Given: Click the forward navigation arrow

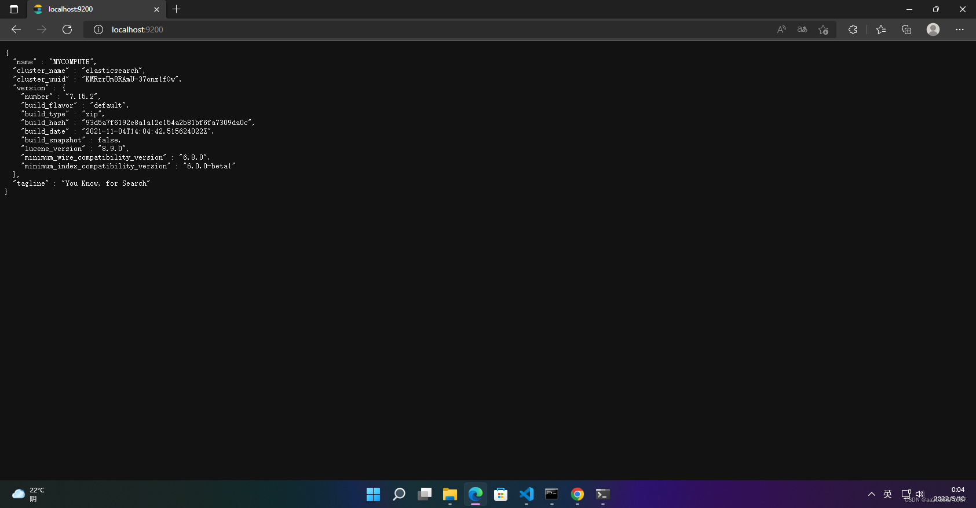Looking at the screenshot, I should pyautogui.click(x=42, y=30).
